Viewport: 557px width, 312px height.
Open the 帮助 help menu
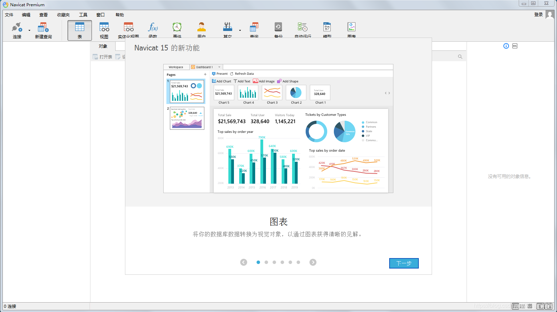pos(120,15)
